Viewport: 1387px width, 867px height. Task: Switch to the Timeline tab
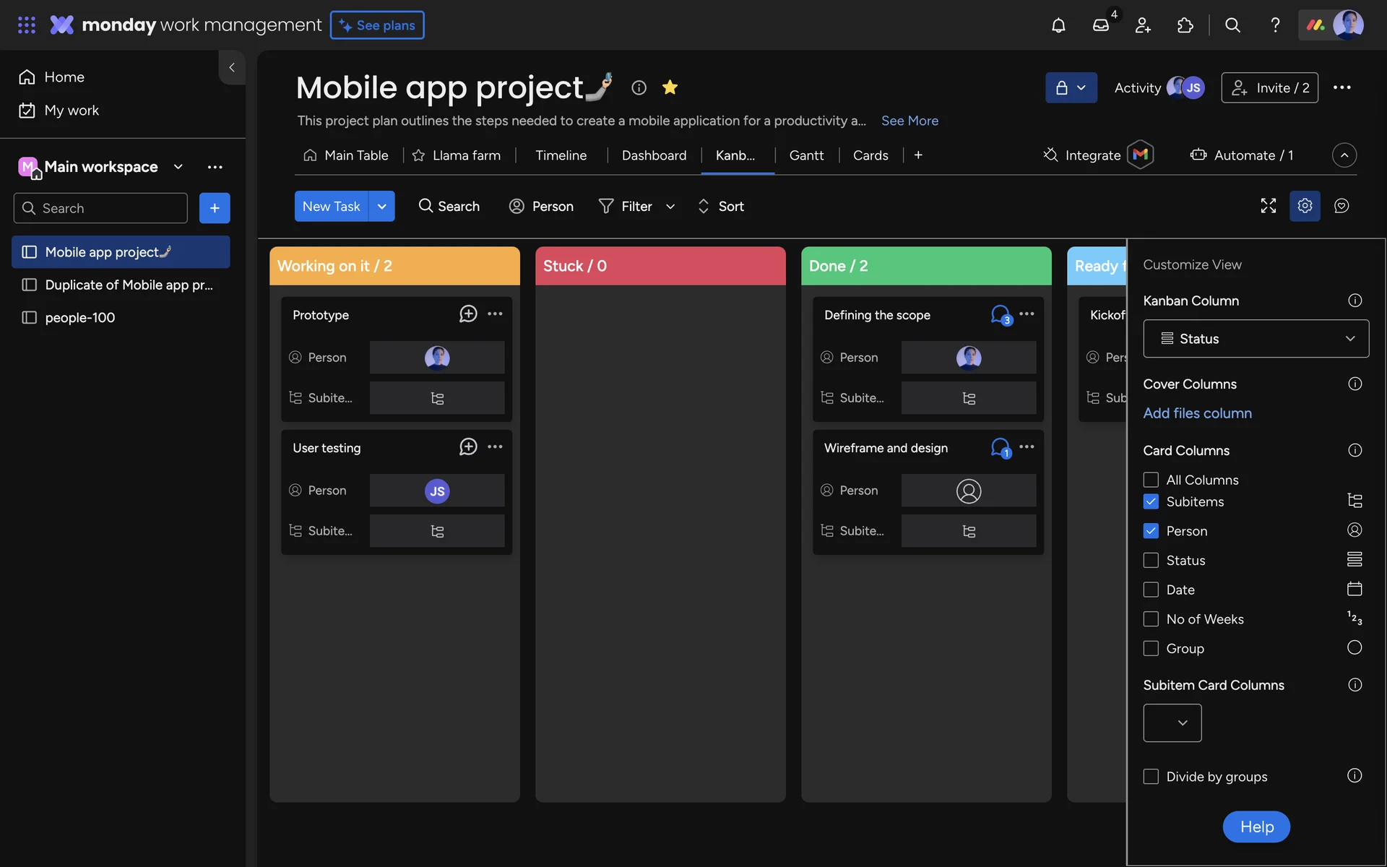point(561,155)
